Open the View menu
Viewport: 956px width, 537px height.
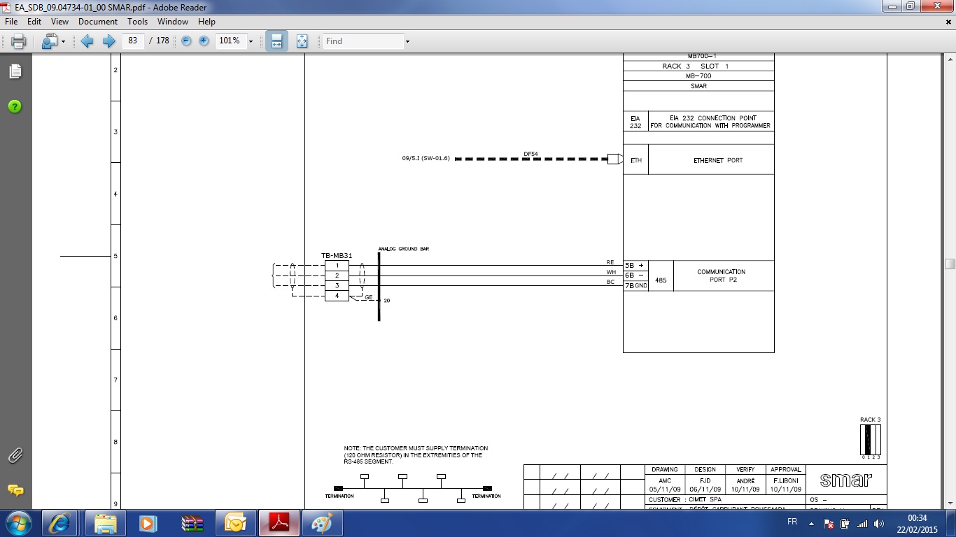pyautogui.click(x=59, y=22)
